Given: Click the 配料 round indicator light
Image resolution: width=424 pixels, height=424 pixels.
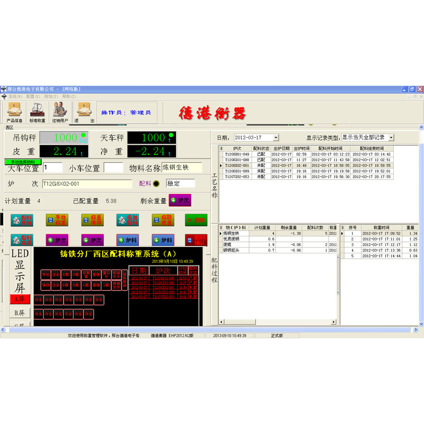Looking at the screenshot, I should [x=156, y=183].
